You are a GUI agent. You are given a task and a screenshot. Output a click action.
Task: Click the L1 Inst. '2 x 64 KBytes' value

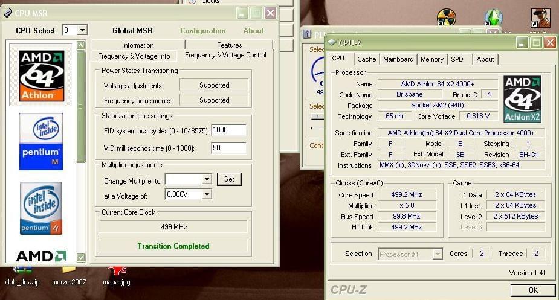tap(515, 206)
